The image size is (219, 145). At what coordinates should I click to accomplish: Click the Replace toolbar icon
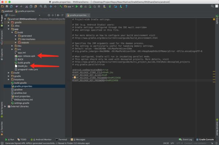click(x=45, y=6)
